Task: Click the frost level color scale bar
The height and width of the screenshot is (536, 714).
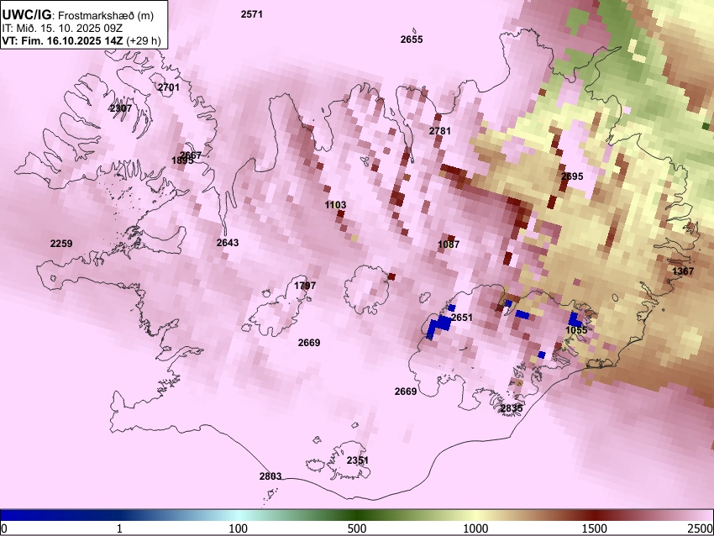Action: tap(357, 515)
